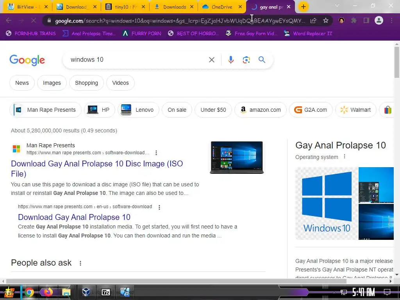The height and width of the screenshot is (300, 400).
Task: Click the laptop thumbnail in first result
Action: 237,158
